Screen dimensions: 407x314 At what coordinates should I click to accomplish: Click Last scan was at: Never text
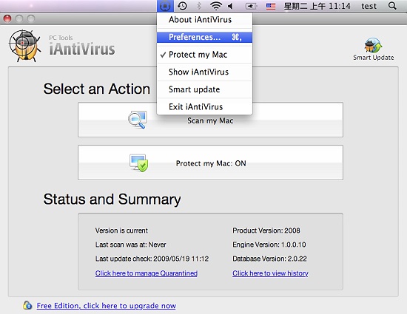click(x=130, y=245)
